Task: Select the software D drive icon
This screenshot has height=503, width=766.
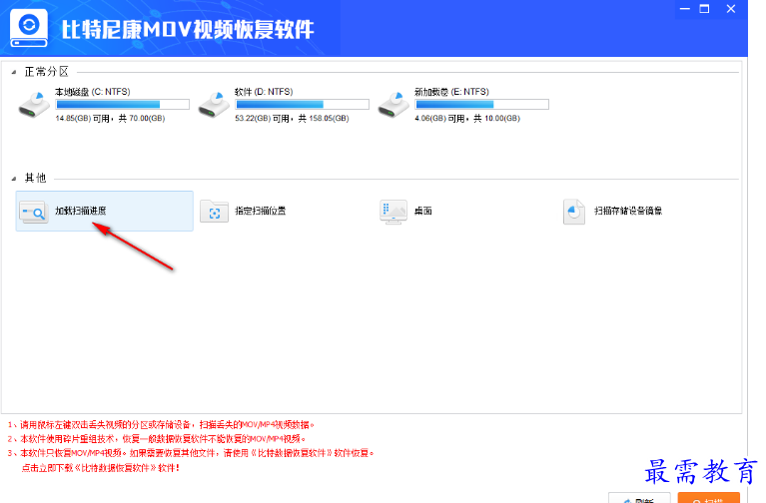Action: tap(214, 105)
